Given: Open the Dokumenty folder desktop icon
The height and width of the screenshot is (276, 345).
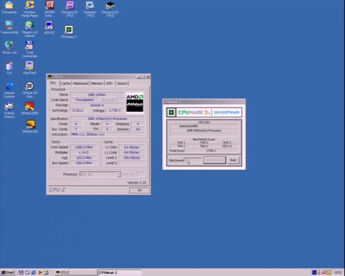Looking at the screenshot, I should point(9,8).
